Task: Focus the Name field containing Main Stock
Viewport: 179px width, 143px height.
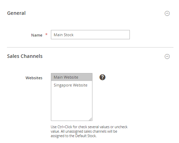Action: pos(90,35)
